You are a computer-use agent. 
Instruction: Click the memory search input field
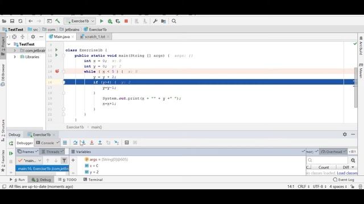[x=327, y=160]
